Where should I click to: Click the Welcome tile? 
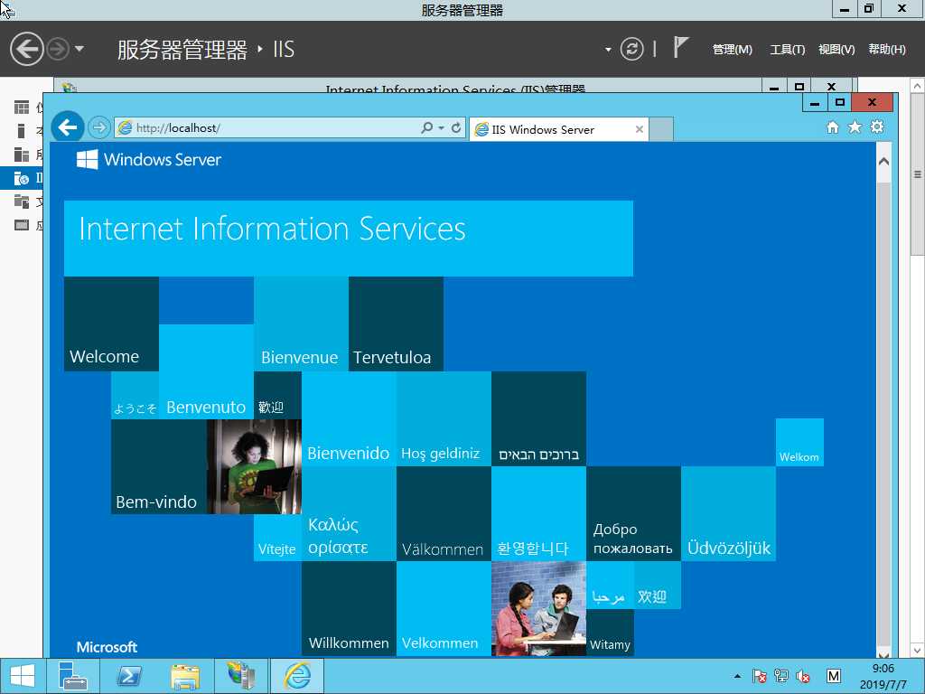pyautogui.click(x=111, y=324)
